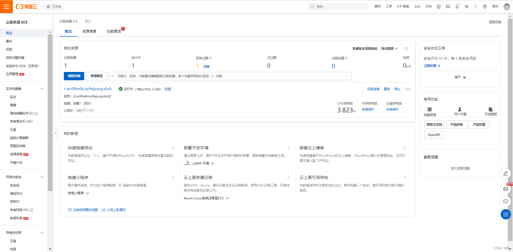This screenshot has height=252, width=513.
Task: Open the 工单 top menu
Action: pos(389,6)
